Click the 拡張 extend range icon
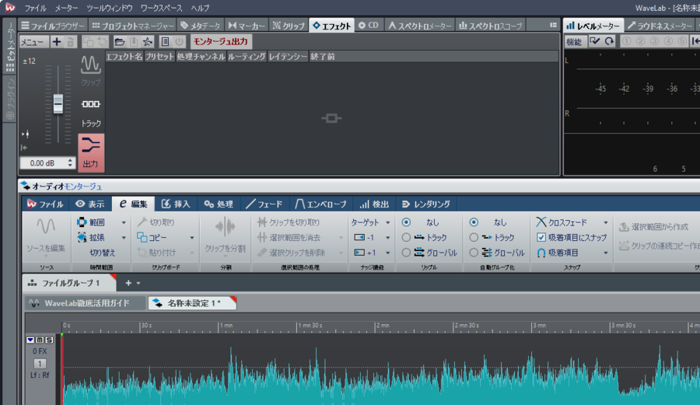 (x=82, y=237)
